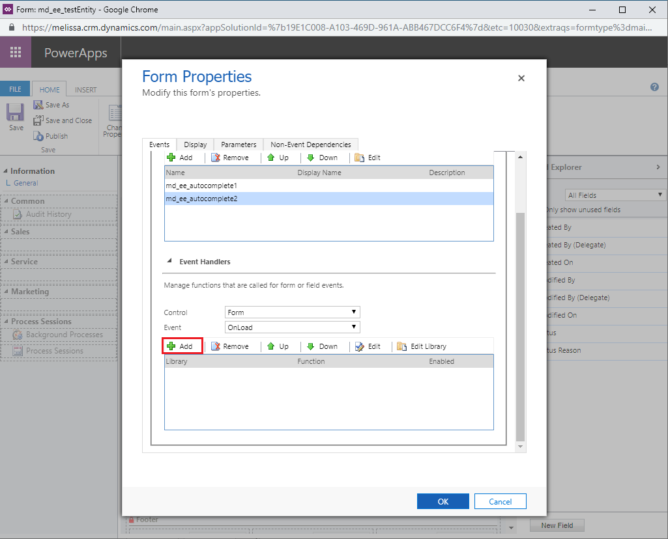The height and width of the screenshot is (539, 668).
Task: Move handler Down in Event Handlers
Action: click(x=322, y=346)
